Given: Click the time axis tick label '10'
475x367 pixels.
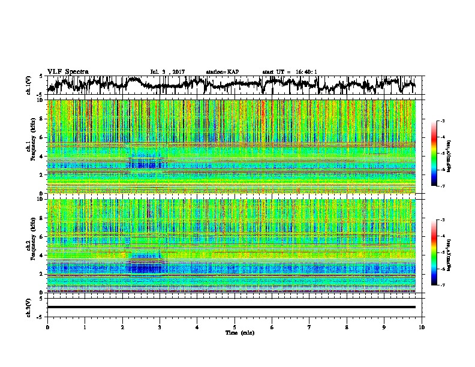Looking at the screenshot, I should click(x=422, y=327).
